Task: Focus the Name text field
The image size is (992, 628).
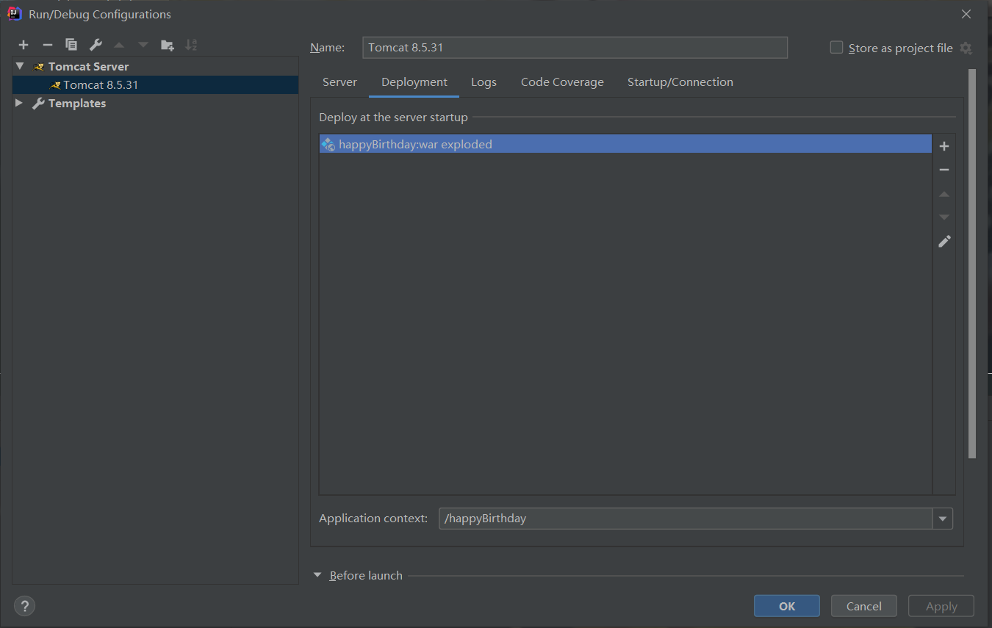Action: (x=575, y=48)
